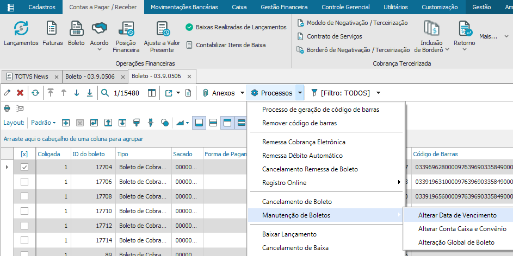The height and width of the screenshot is (256, 513).
Task: Select Alterar Data de Vencimento
Action: 457,215
